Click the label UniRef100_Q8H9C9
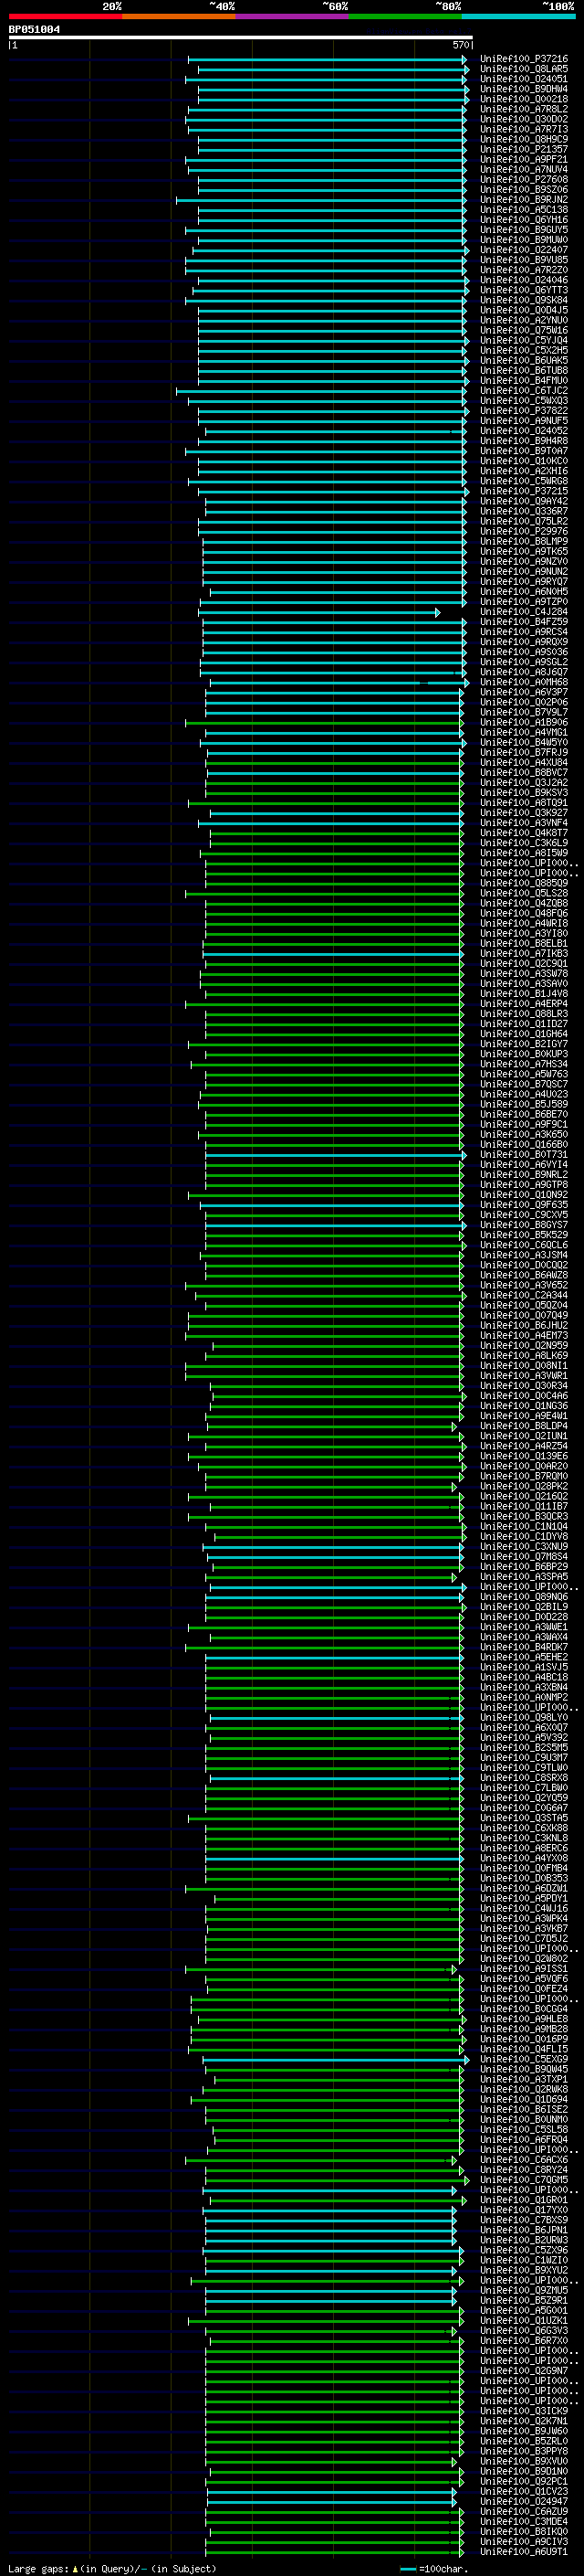The width and height of the screenshot is (584, 2576). 524,139
